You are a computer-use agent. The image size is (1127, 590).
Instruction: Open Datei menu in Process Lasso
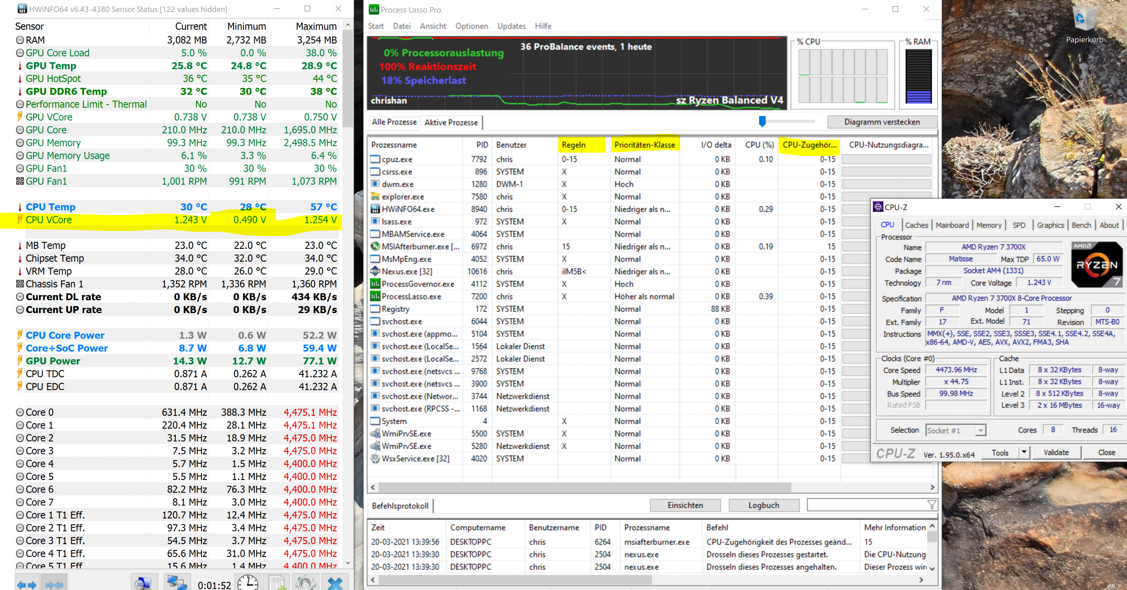tap(402, 26)
